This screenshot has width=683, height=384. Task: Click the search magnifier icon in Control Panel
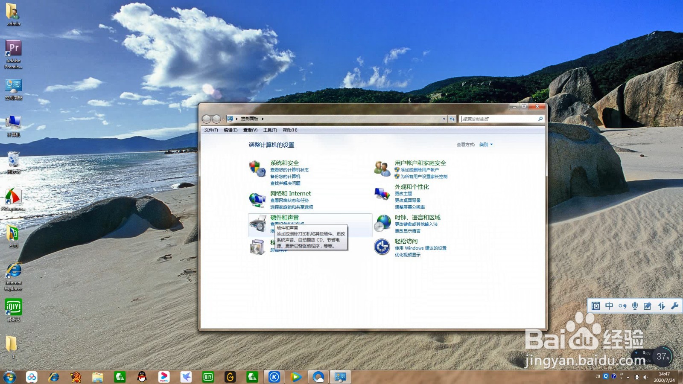point(540,119)
